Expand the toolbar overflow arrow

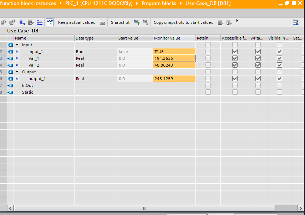click(x=237, y=21)
